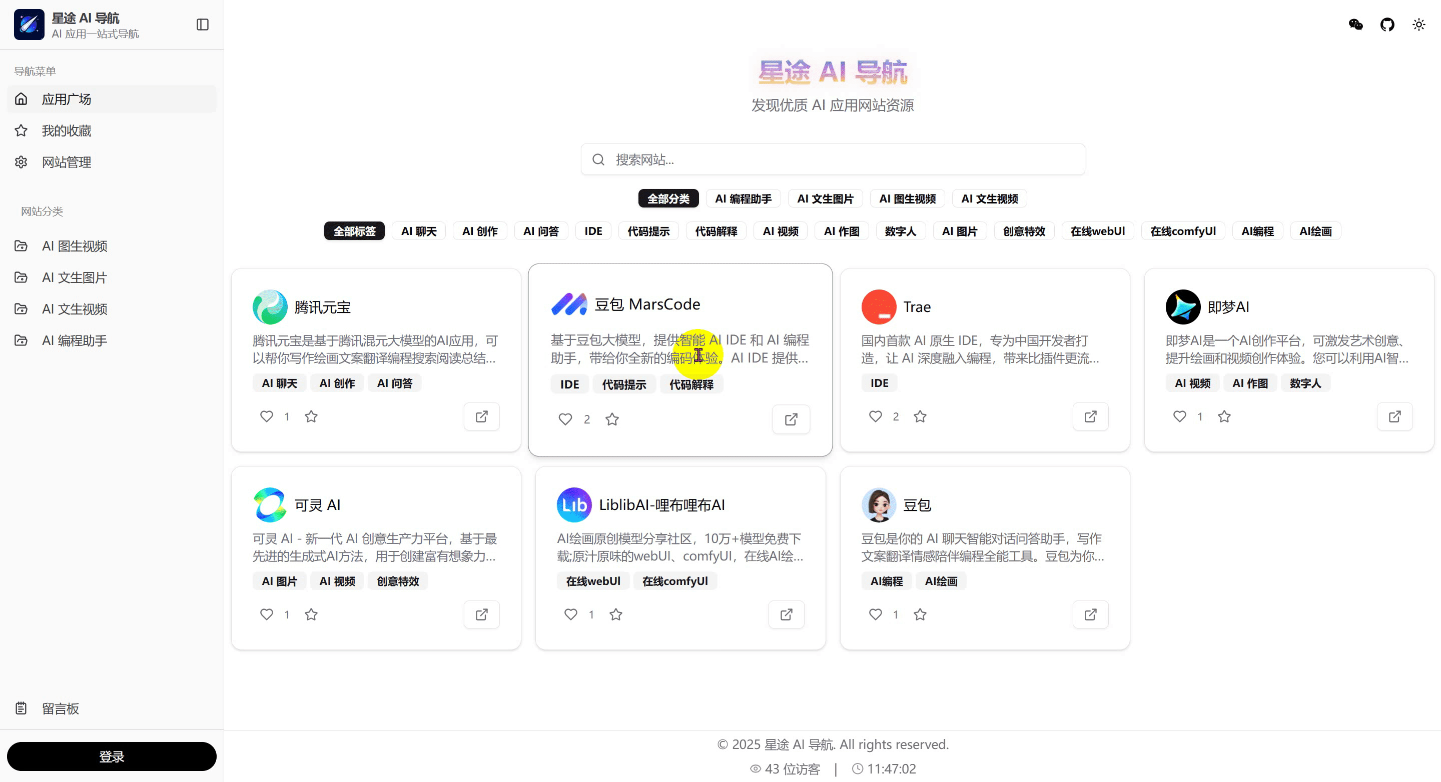
Task: Filter by 代码提示 tag in tag row
Action: pos(648,231)
